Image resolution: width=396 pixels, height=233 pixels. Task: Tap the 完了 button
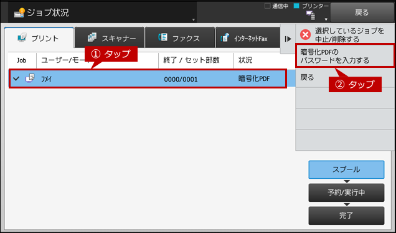(x=346, y=216)
